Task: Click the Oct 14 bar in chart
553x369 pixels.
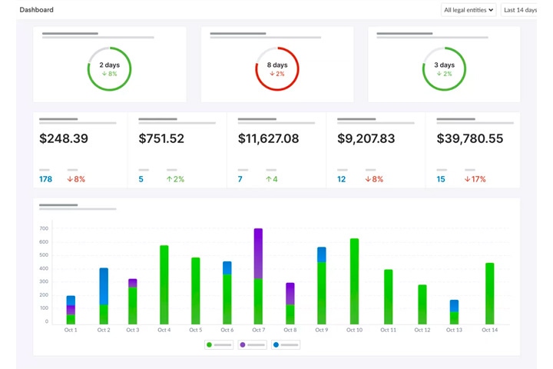Action: click(x=490, y=294)
